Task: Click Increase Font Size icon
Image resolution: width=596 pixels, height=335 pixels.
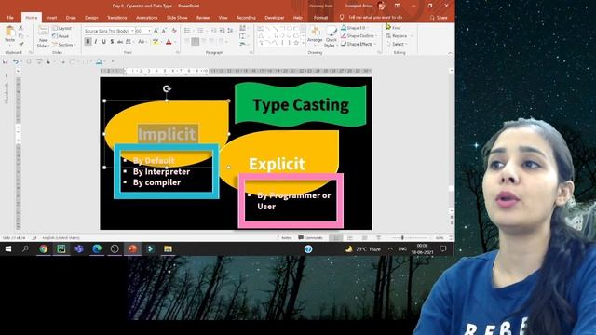Action: [x=156, y=31]
